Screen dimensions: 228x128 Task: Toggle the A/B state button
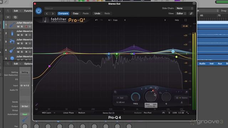[x=110, y=20]
